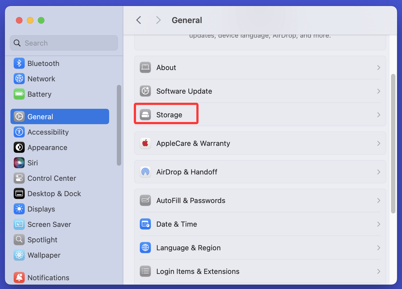The image size is (402, 289).
Task: Click the Storage drive icon
Action: 145,115
